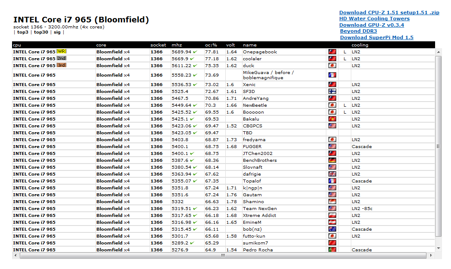The height and width of the screenshot is (269, 451).
Task: Click the France flag in Topalof row
Action: 332,181
